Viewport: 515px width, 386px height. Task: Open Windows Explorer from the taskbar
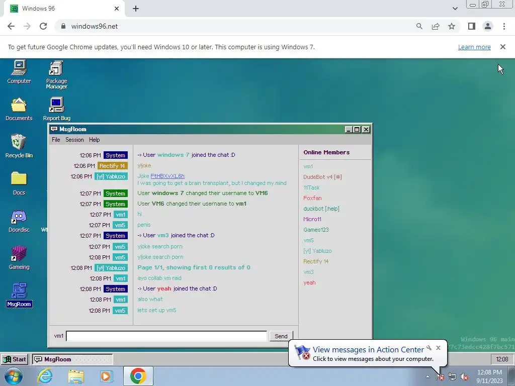(76, 376)
